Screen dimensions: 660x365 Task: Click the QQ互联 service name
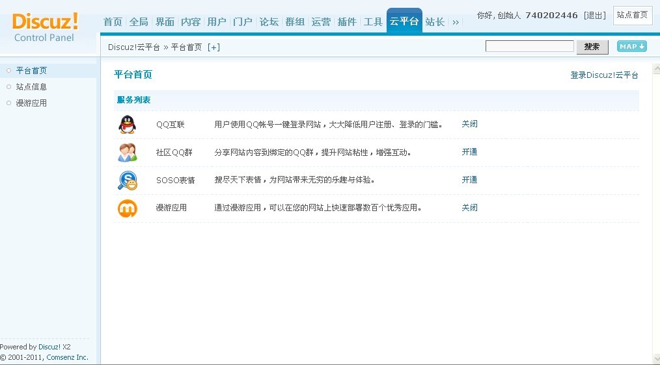(x=171, y=125)
